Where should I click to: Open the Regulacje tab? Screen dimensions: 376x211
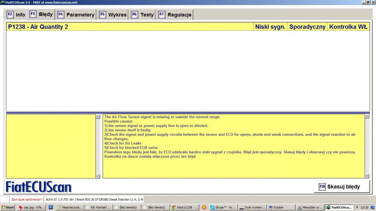[x=175, y=15]
